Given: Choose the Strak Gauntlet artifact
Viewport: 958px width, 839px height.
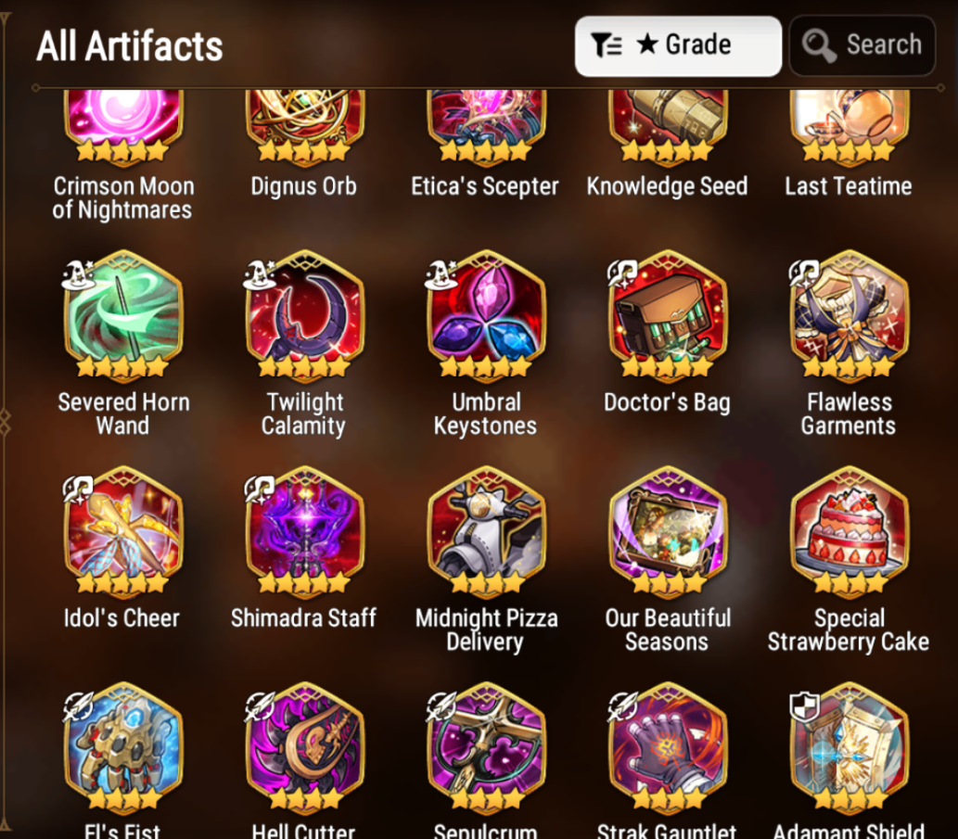Looking at the screenshot, I should [667, 747].
